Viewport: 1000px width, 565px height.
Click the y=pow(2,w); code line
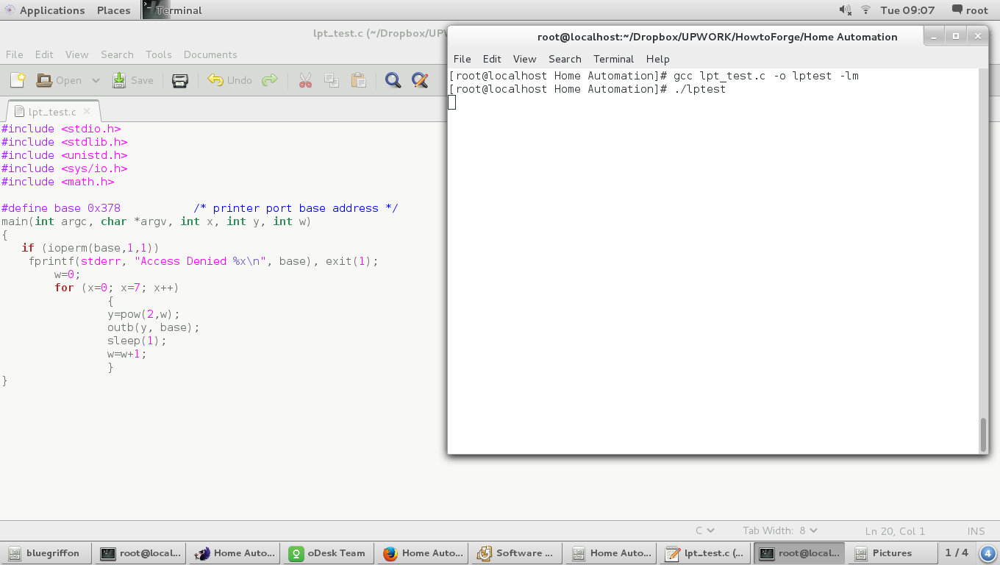(x=143, y=314)
